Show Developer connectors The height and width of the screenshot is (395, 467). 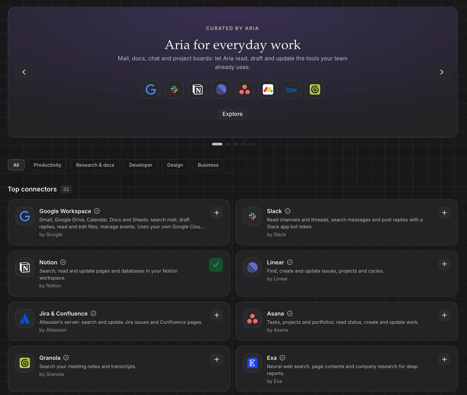(141, 165)
